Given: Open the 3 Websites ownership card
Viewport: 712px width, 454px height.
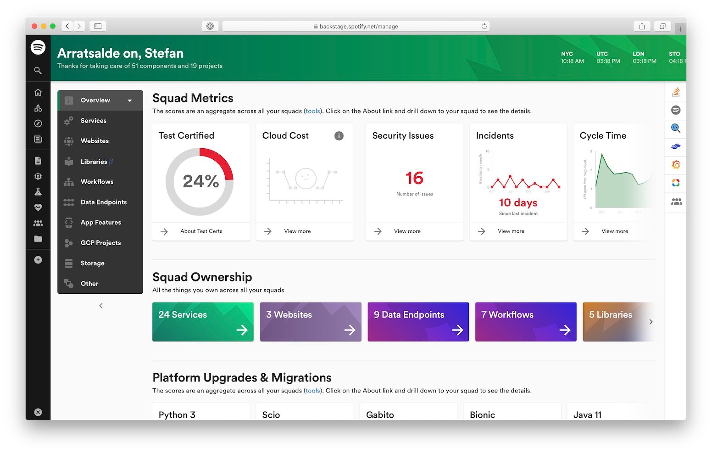Looking at the screenshot, I should pos(311,322).
